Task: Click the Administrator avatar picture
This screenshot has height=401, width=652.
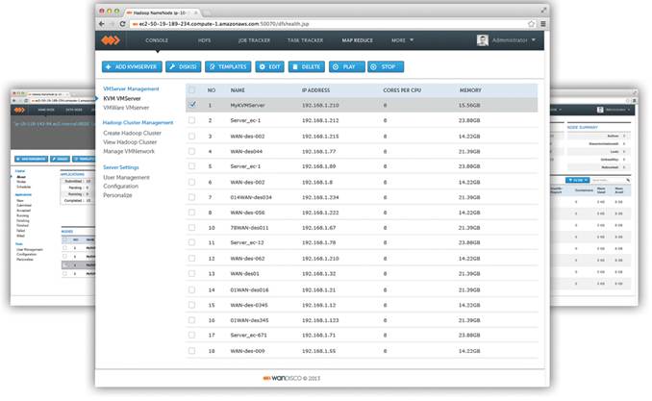Action: (483, 40)
